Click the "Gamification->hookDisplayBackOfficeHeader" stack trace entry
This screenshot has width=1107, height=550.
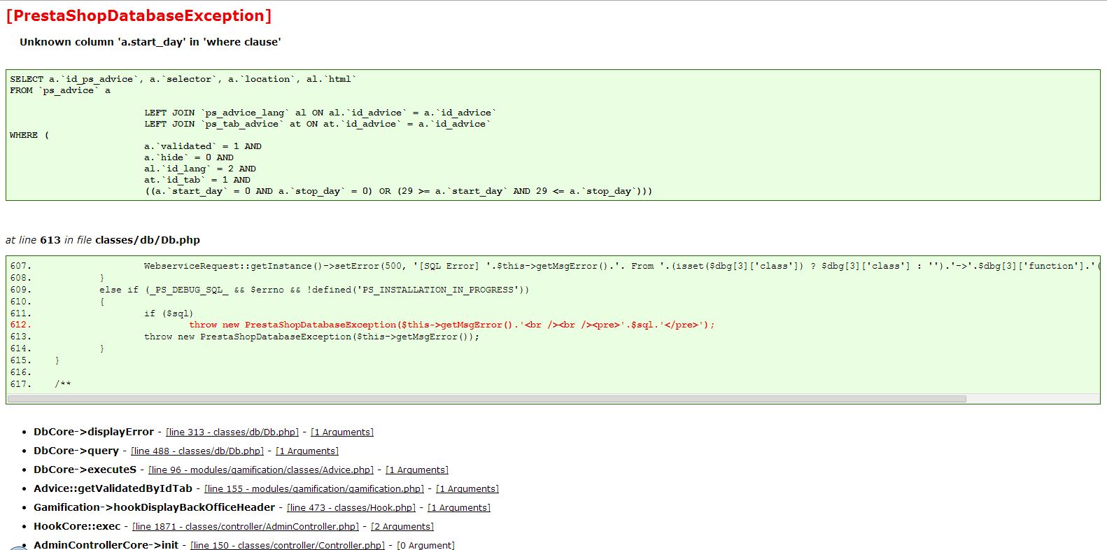click(154, 507)
